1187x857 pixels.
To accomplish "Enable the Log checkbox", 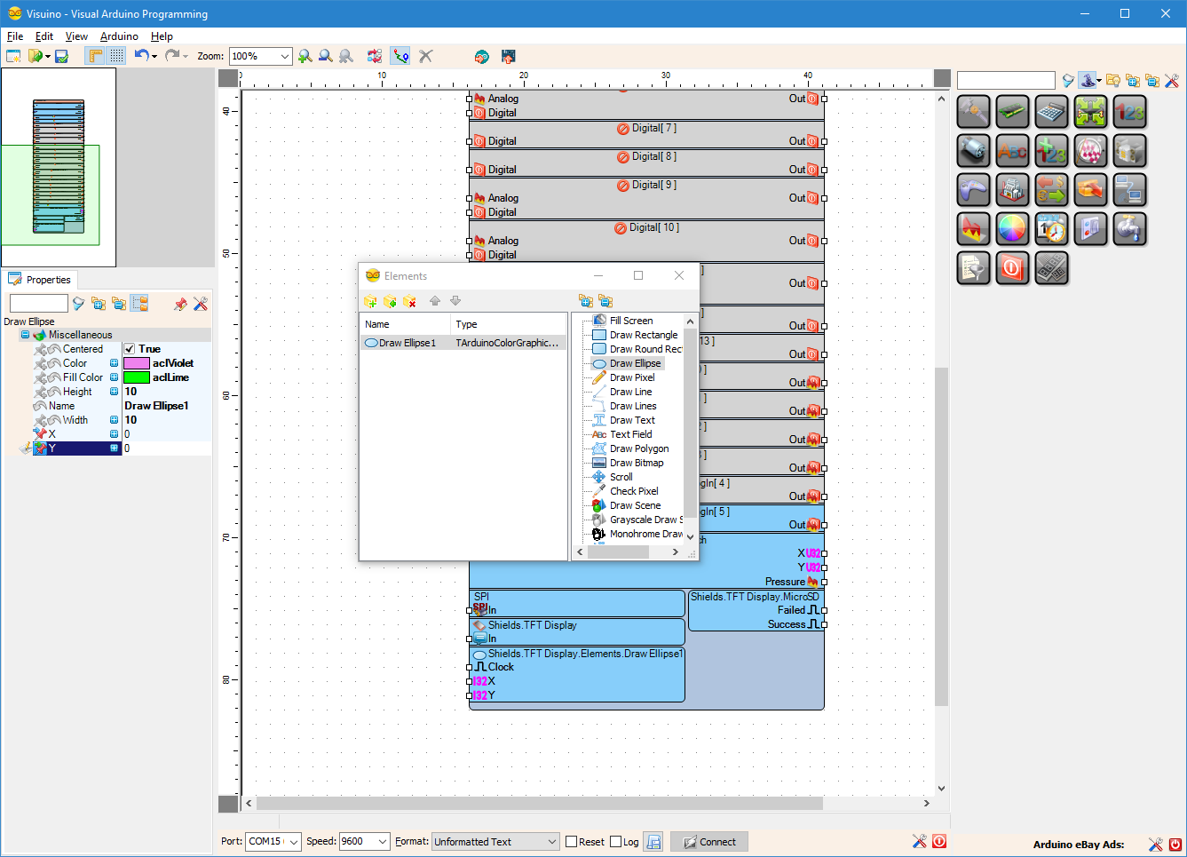I will coord(615,842).
